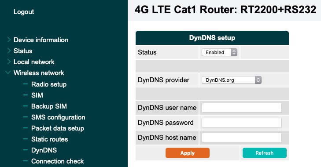Open the Status enabled dropdown
This screenshot has height=167, width=321.
pos(219,52)
